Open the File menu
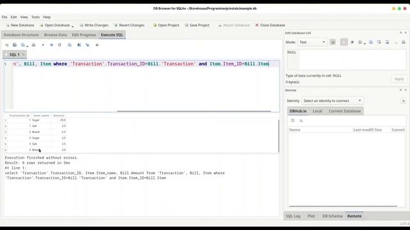Image resolution: width=410 pixels, height=230 pixels. (x=4, y=17)
